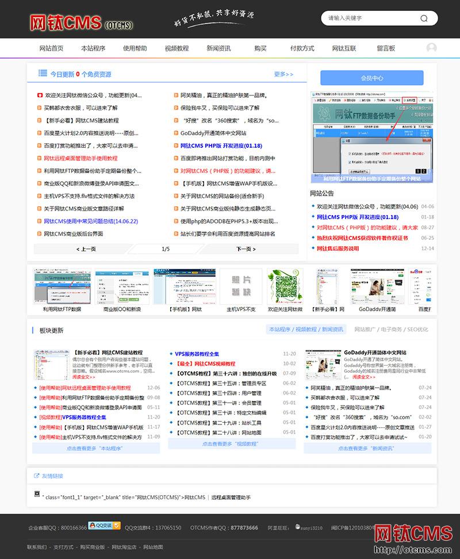The width and height of the screenshot is (460, 559).
Task: Expand list with 点击查看更多 "视频教程"
Action: [x=230, y=444]
